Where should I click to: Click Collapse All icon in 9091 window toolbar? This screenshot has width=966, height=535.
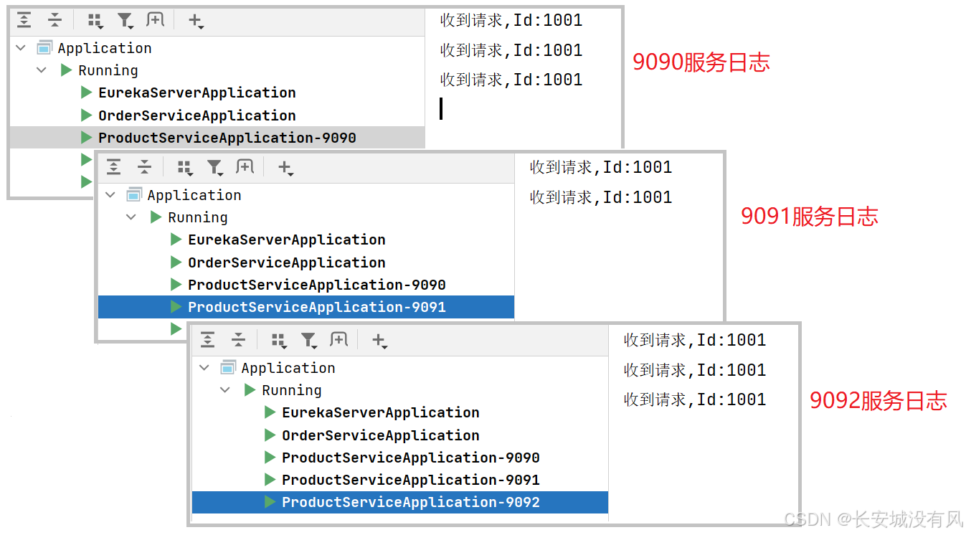point(145,168)
